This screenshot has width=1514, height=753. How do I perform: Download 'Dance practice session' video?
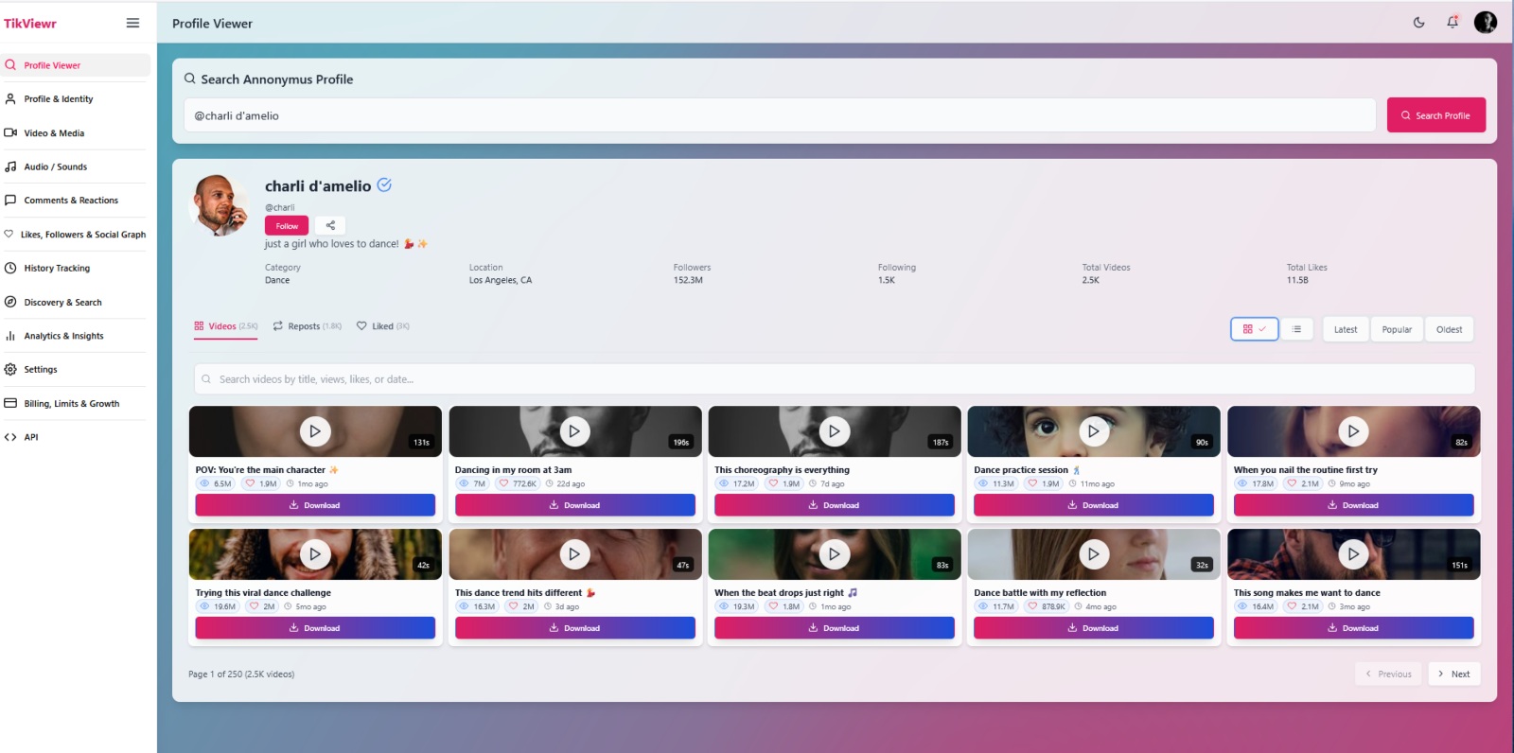pos(1093,505)
